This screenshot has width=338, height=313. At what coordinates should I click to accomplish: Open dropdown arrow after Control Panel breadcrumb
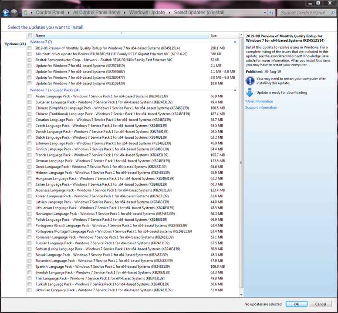[x=68, y=13]
